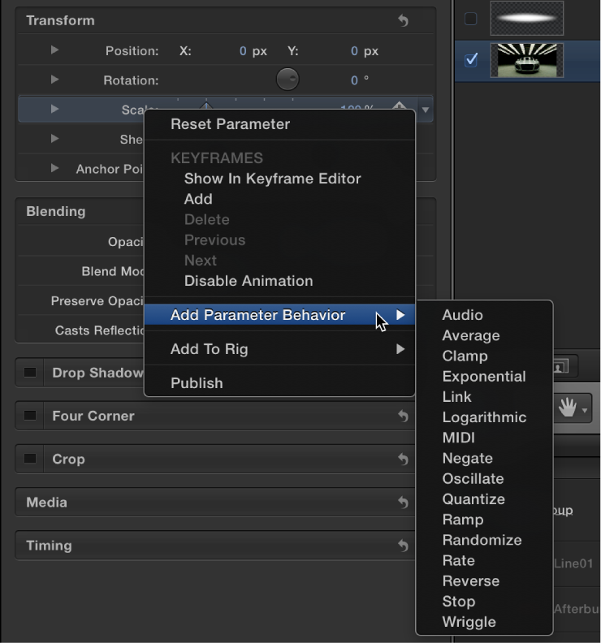
Task: Pick the Average parameter behavior
Action: coord(484,335)
